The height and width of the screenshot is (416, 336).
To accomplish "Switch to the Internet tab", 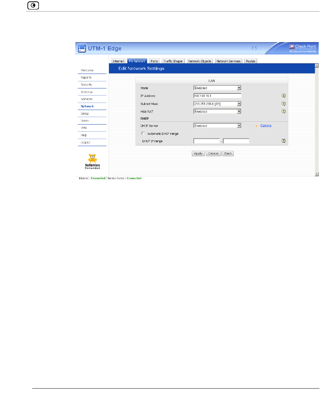I will tap(118, 61).
